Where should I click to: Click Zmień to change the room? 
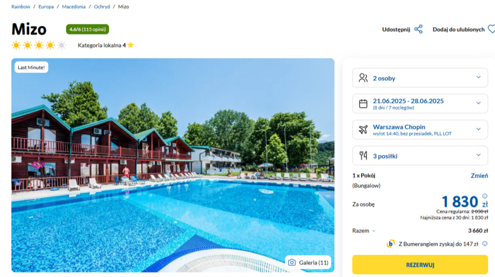[x=479, y=176]
